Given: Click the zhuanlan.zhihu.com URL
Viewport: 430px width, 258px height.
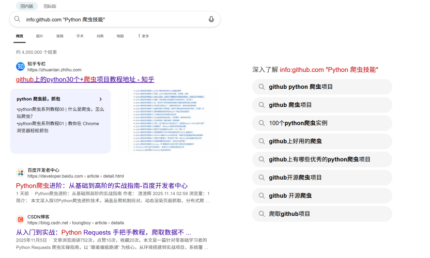Looking at the screenshot, I should click(54, 70).
